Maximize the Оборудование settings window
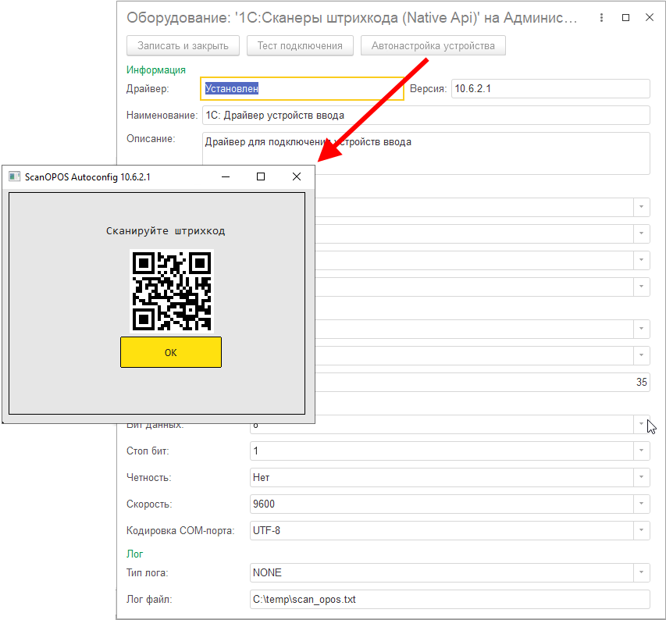This screenshot has width=666, height=620. pos(625,18)
